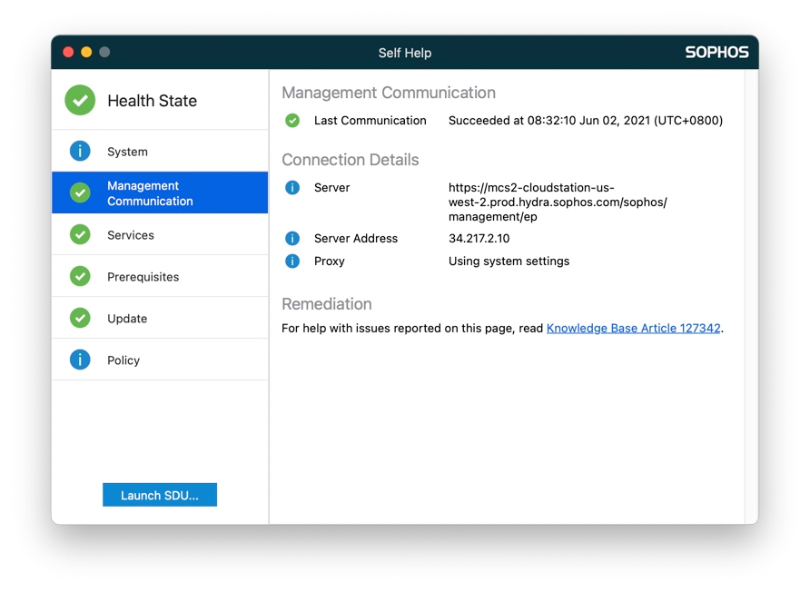
Task: Click the info icon next to Policy
Action: (x=79, y=360)
